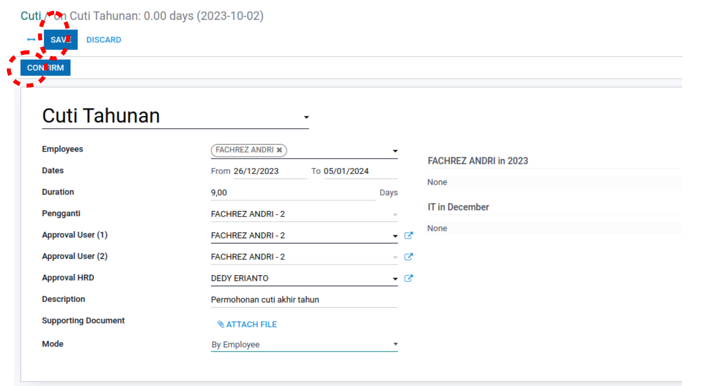The image size is (704, 386).
Task: Open the Approval User (2) dropdown arrow
Action: click(x=395, y=257)
